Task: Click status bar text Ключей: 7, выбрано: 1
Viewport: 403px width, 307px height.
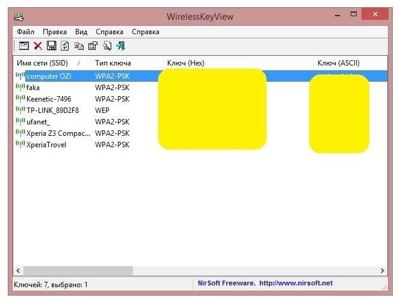Action: [x=51, y=284]
